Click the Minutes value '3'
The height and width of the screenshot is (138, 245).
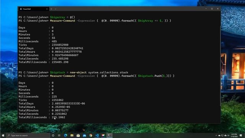coord(53,34)
